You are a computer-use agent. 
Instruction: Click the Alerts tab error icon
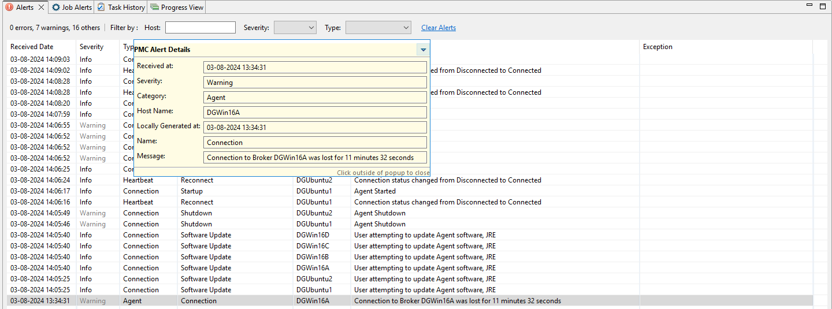[x=9, y=8]
